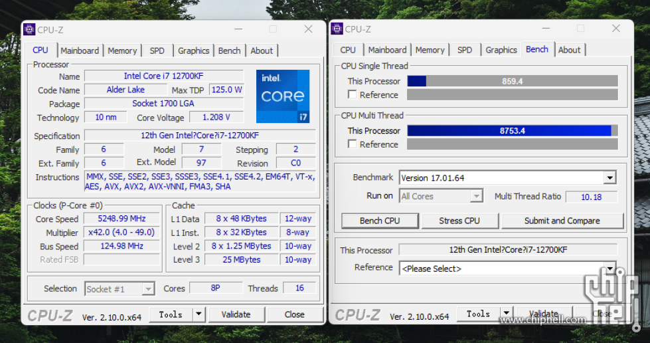Switch to Memory tab in left window
Screen dimensions: 650x343
point(122,51)
